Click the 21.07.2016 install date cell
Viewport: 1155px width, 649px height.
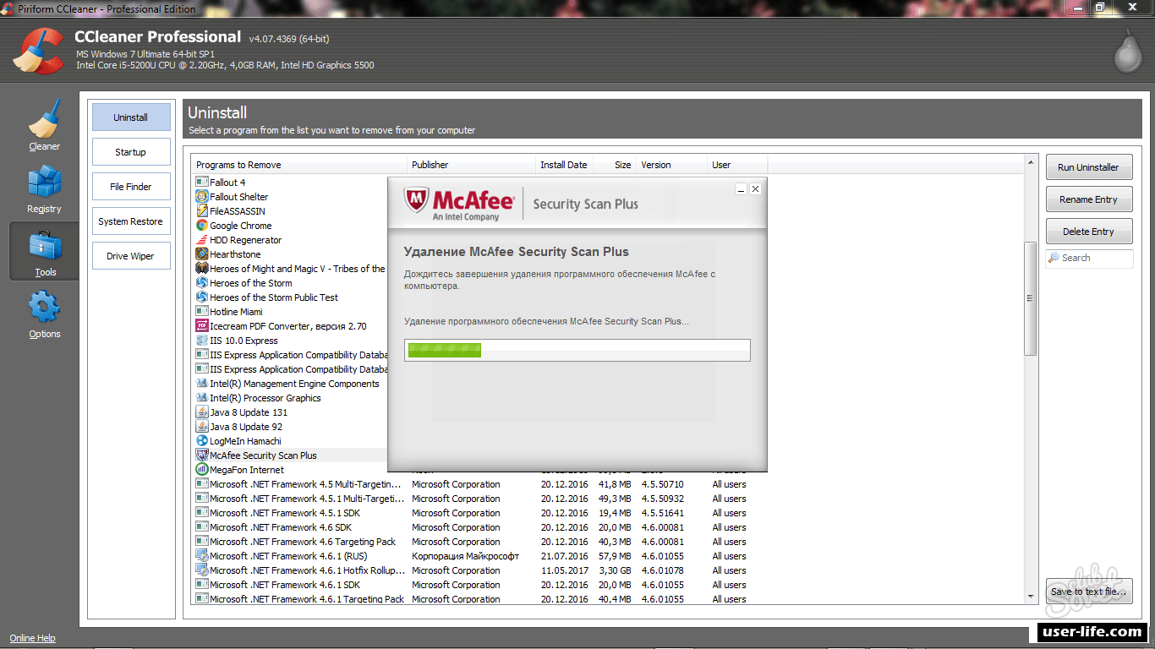[565, 556]
